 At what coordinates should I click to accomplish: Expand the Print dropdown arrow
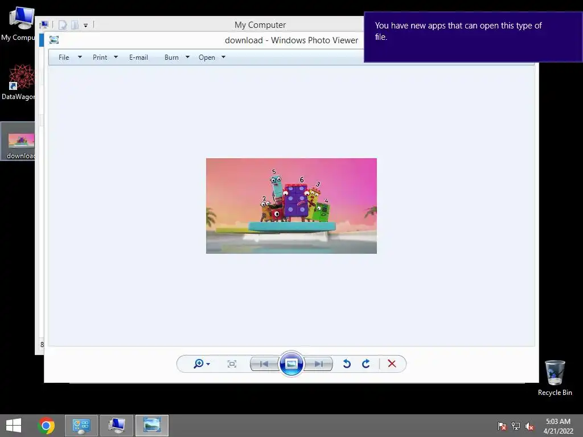(116, 57)
